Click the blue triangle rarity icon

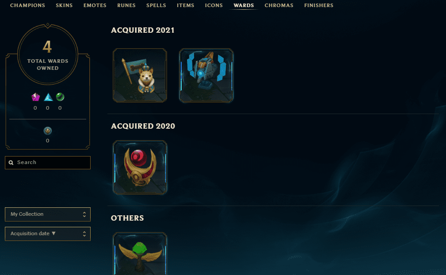(48, 97)
